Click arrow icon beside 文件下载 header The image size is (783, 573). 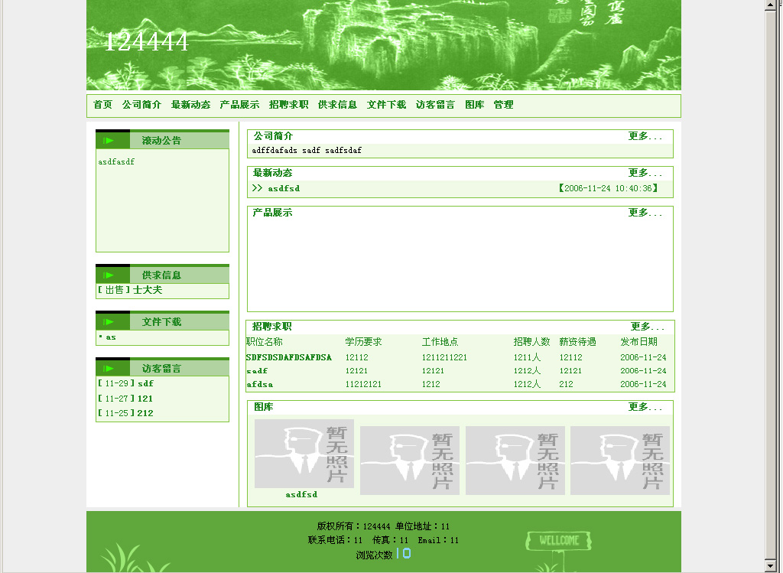[x=109, y=321]
